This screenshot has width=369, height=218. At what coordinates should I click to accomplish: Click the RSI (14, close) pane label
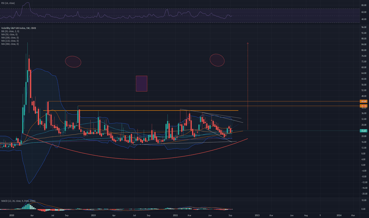[x=8, y=3]
